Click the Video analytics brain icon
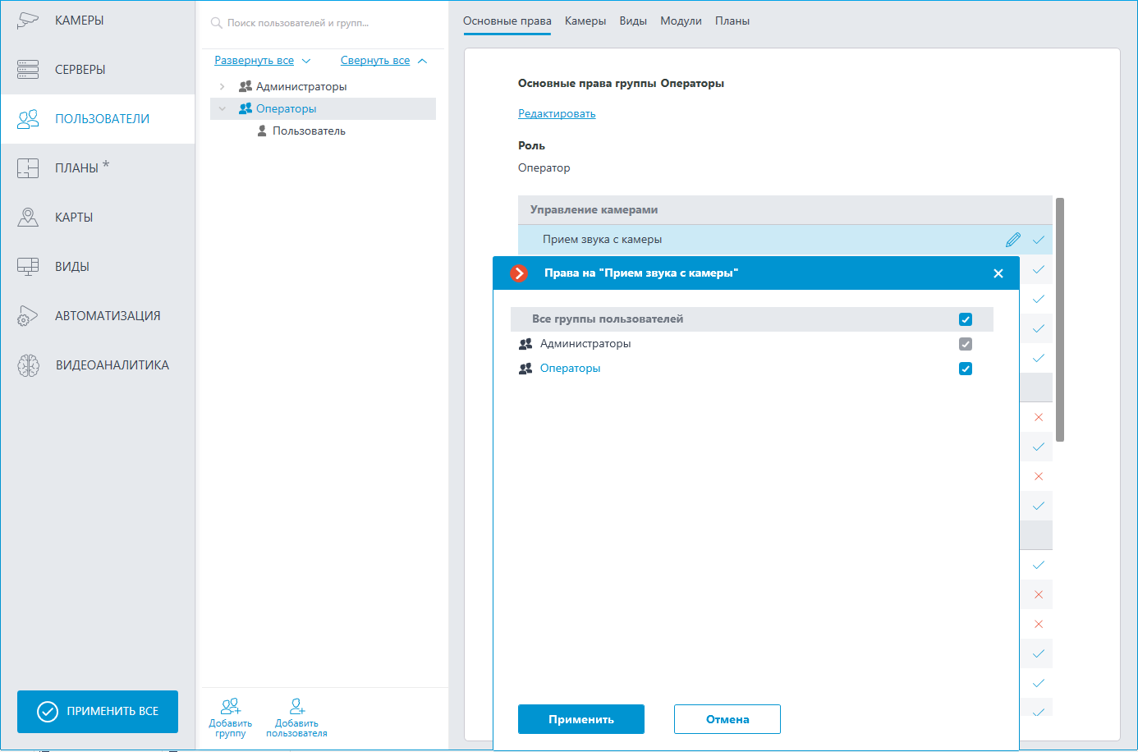This screenshot has height=752, width=1138. click(x=28, y=365)
